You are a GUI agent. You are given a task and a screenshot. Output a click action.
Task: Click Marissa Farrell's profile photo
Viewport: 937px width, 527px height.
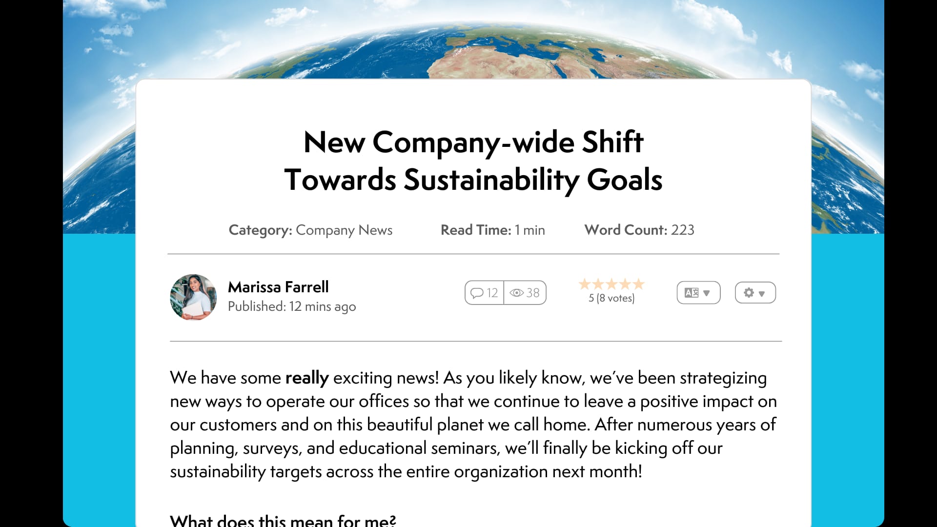193,297
